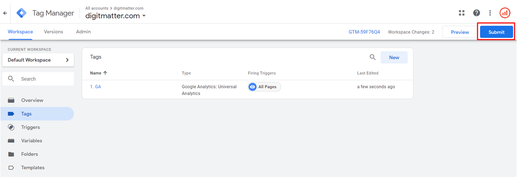Click the Submit button
Screen dimensions: 517x177
[x=496, y=32]
